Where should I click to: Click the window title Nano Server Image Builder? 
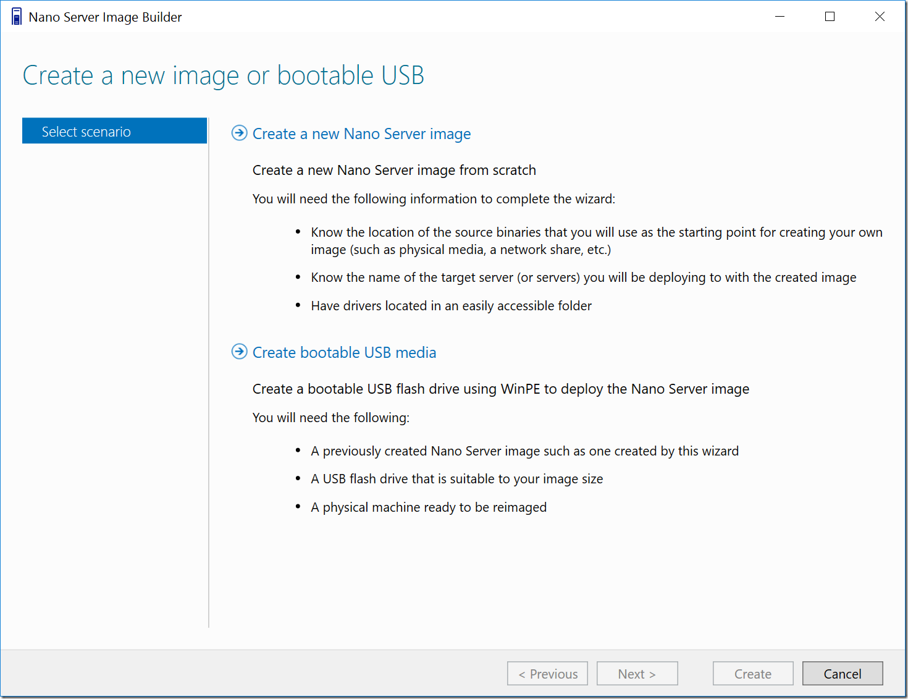click(x=105, y=17)
